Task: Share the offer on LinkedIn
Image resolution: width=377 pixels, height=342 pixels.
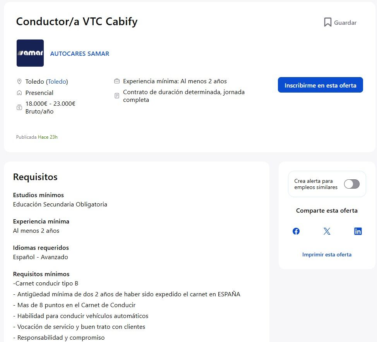Action: pos(358,231)
